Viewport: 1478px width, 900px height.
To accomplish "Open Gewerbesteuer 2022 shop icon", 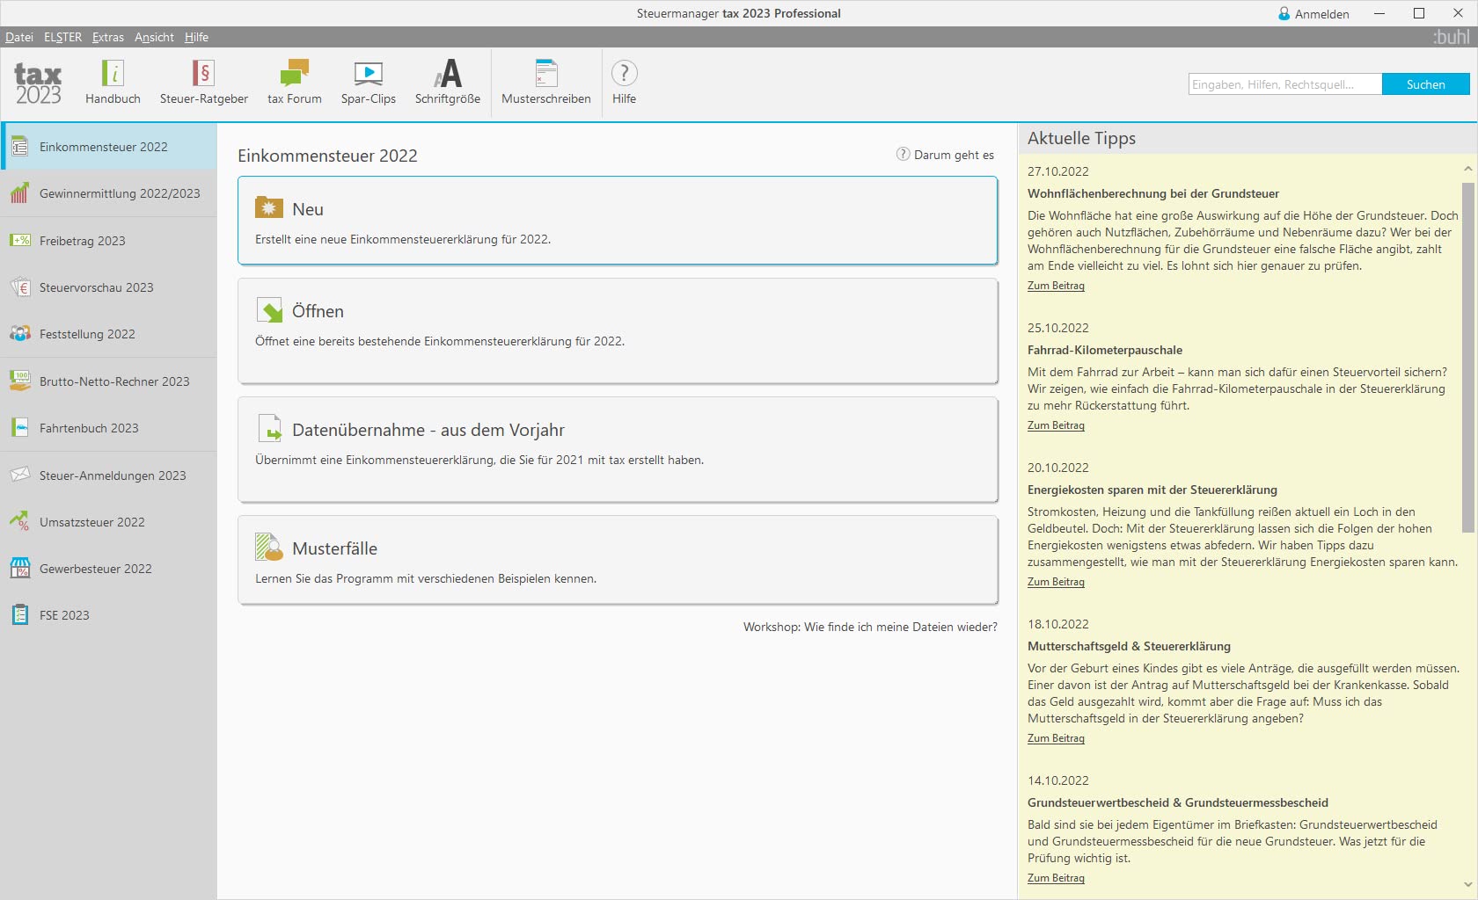I will [19, 569].
